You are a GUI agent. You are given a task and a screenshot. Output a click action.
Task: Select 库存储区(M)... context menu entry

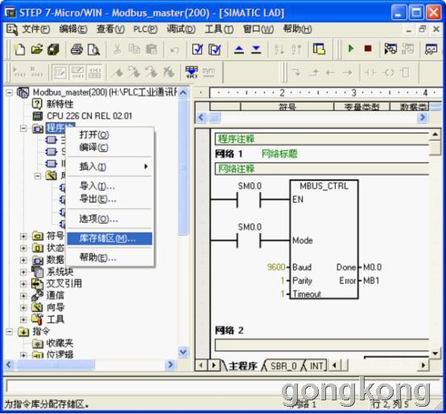[x=109, y=239]
